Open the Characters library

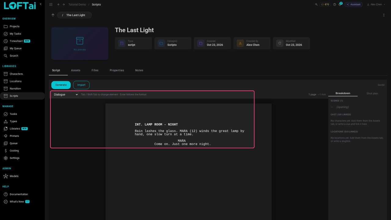coord(22,74)
